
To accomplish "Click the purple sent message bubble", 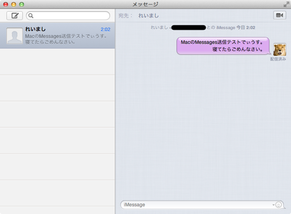I will [223, 46].
